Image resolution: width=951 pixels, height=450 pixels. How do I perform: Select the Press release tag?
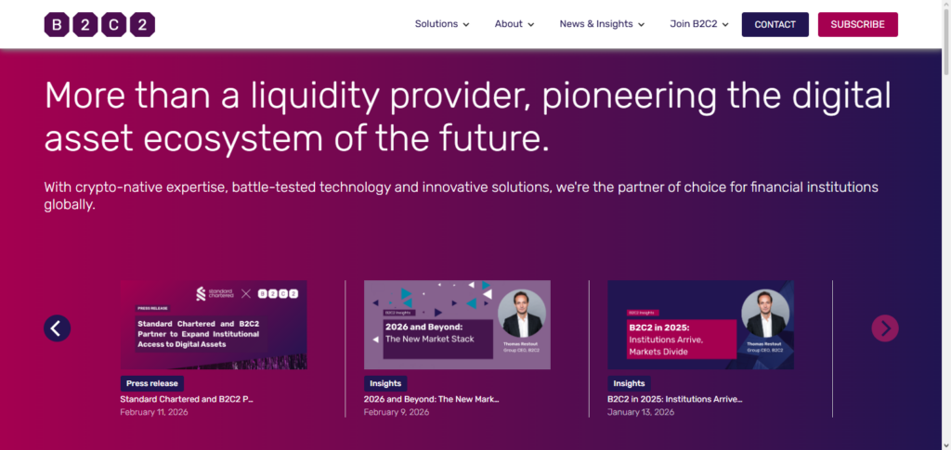tap(151, 383)
